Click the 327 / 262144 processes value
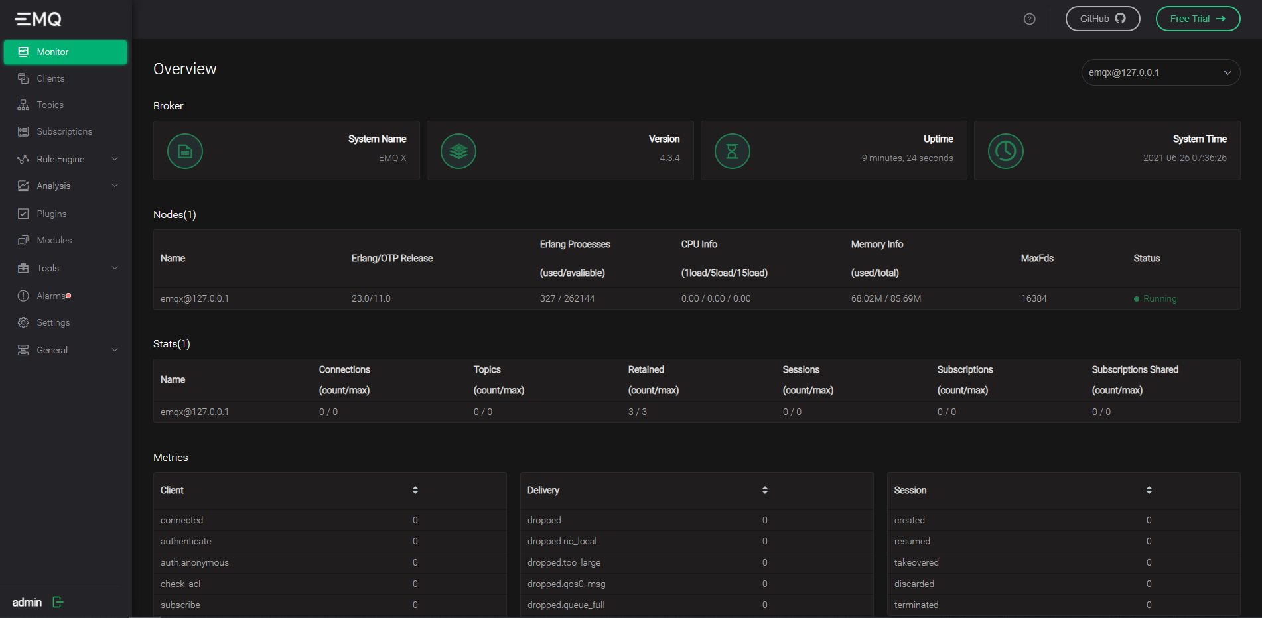 point(567,298)
